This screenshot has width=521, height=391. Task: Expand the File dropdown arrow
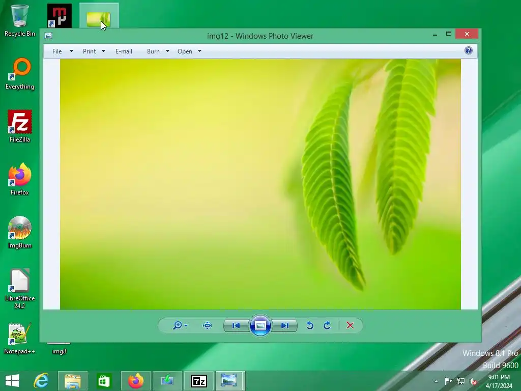(71, 51)
